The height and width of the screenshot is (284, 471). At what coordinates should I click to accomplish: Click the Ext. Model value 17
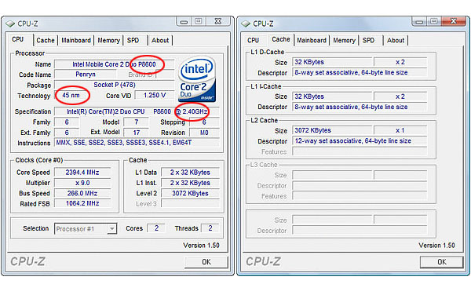[x=137, y=133]
